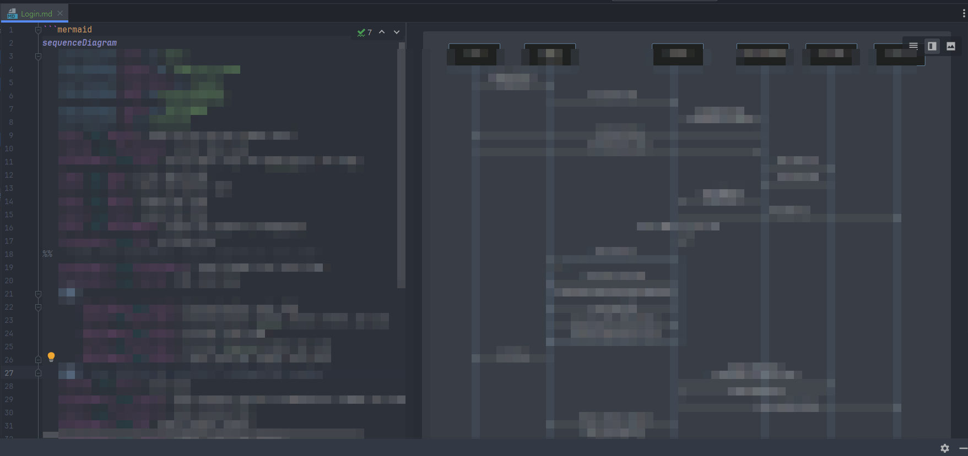Go to next highlighted problem arrow
This screenshot has height=456, width=968.
tap(397, 32)
